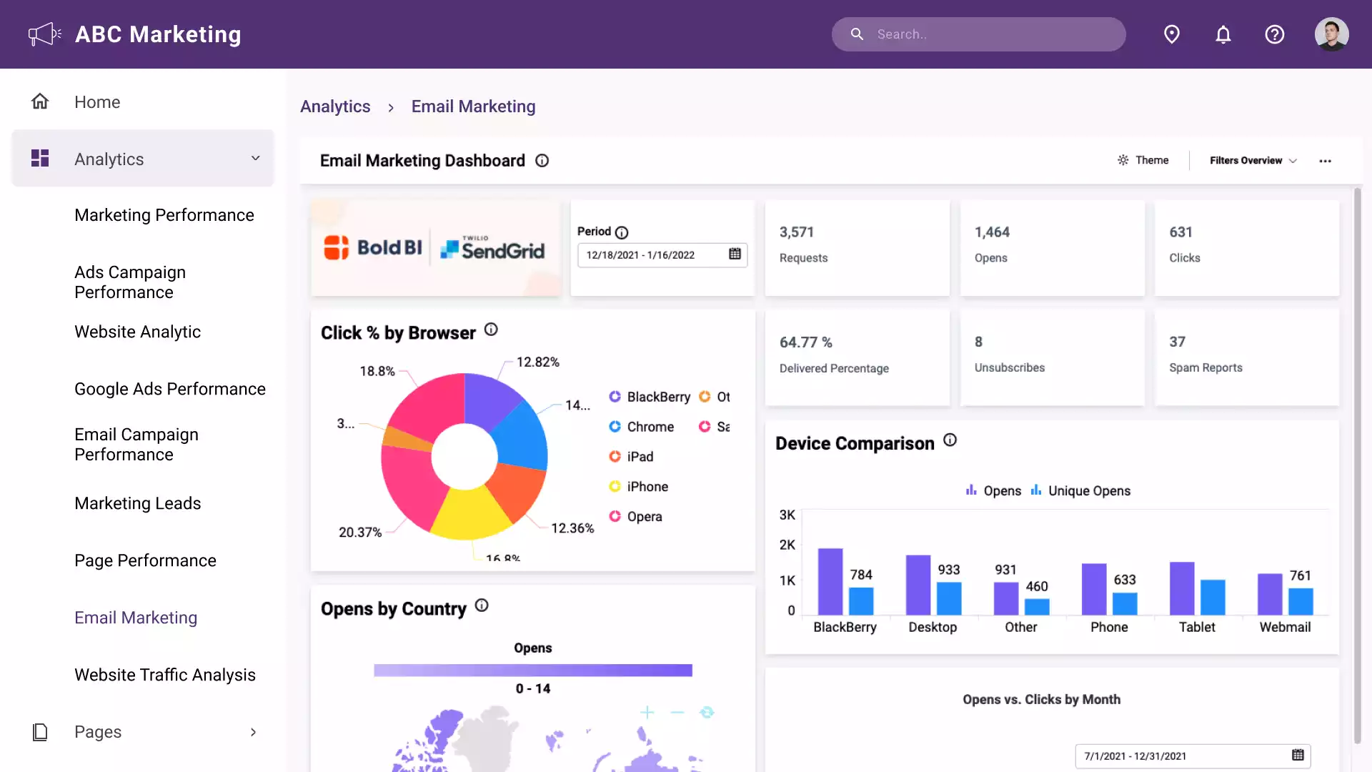Click the Opens gradient range bar
The image size is (1372, 772).
(532, 670)
